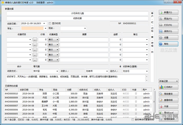The image size is (183, 125).
Task: Click the note area scroll down arrow
Action: [x=147, y=80]
